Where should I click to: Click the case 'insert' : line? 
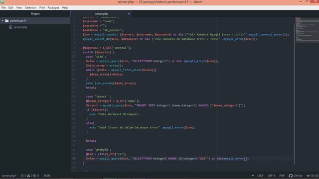tap(99, 96)
